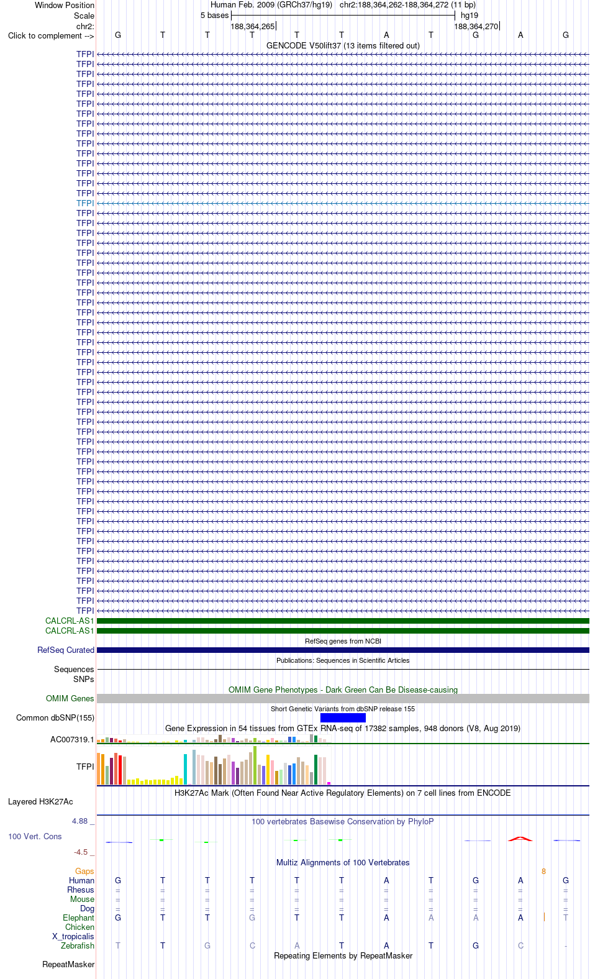Click the dark blue RefSeq Curated gene bar

[343, 650]
